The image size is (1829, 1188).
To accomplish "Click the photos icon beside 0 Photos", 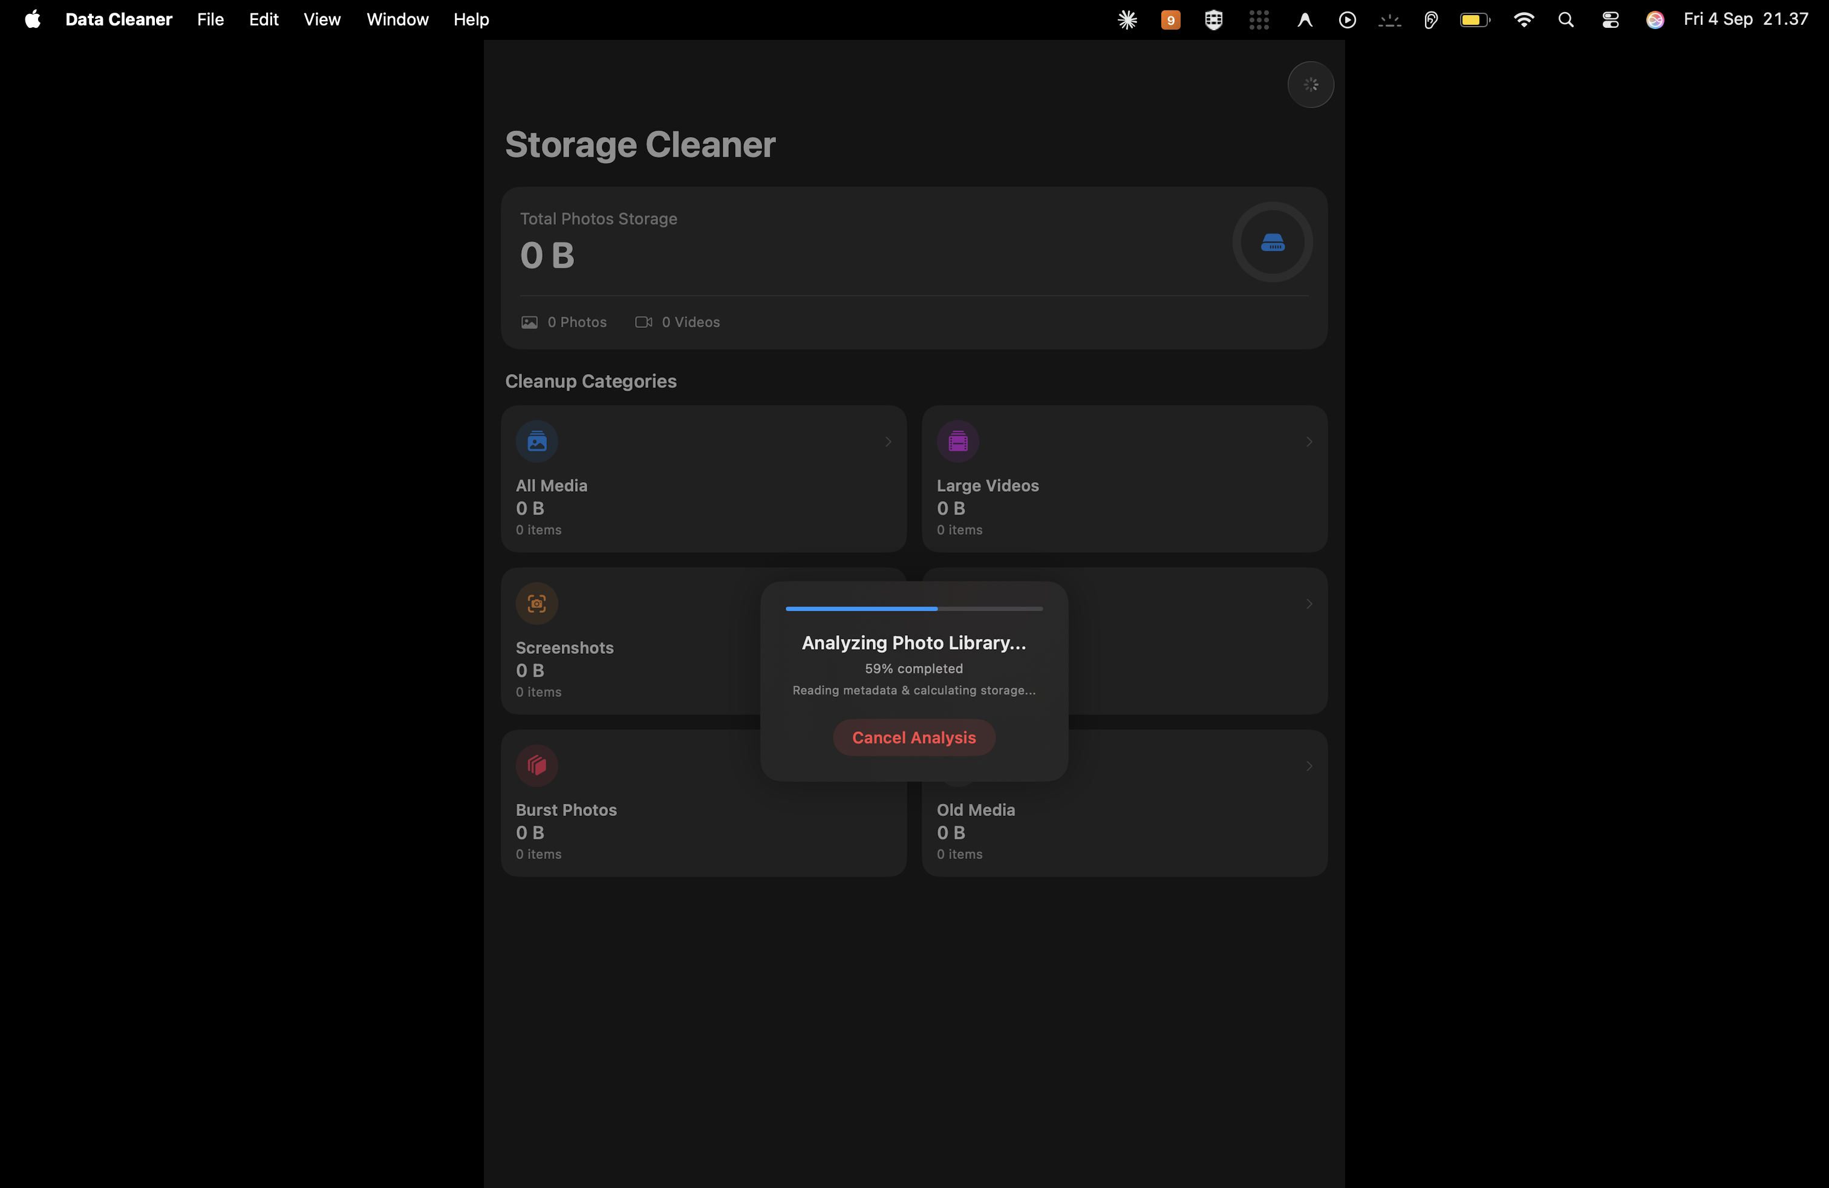I will (529, 322).
